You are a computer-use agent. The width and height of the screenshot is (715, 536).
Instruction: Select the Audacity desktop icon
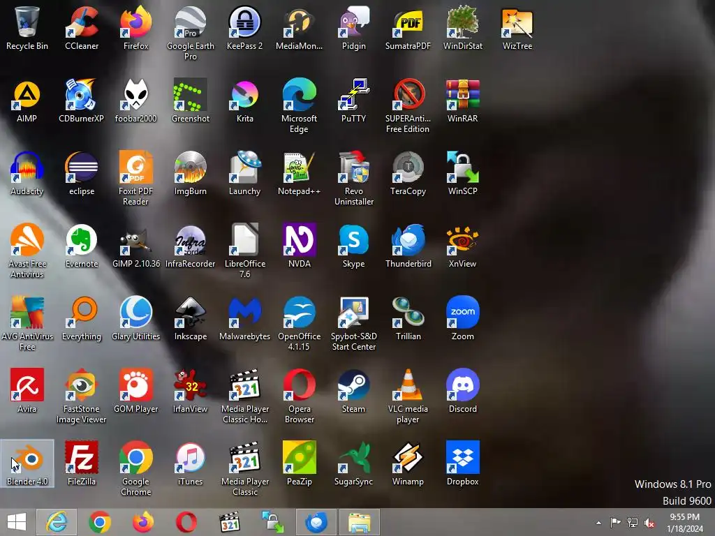[x=27, y=173]
